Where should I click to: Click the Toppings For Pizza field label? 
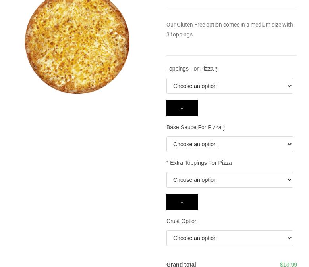coord(190,69)
